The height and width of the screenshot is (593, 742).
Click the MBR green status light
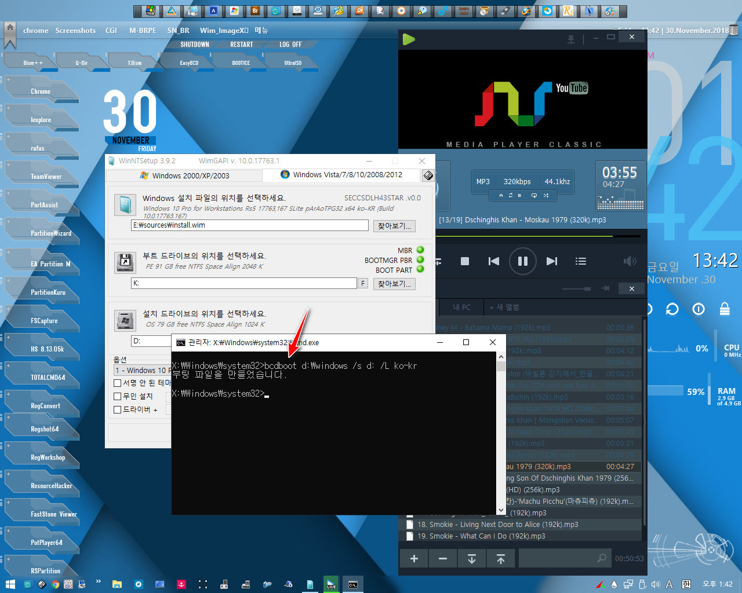point(420,250)
